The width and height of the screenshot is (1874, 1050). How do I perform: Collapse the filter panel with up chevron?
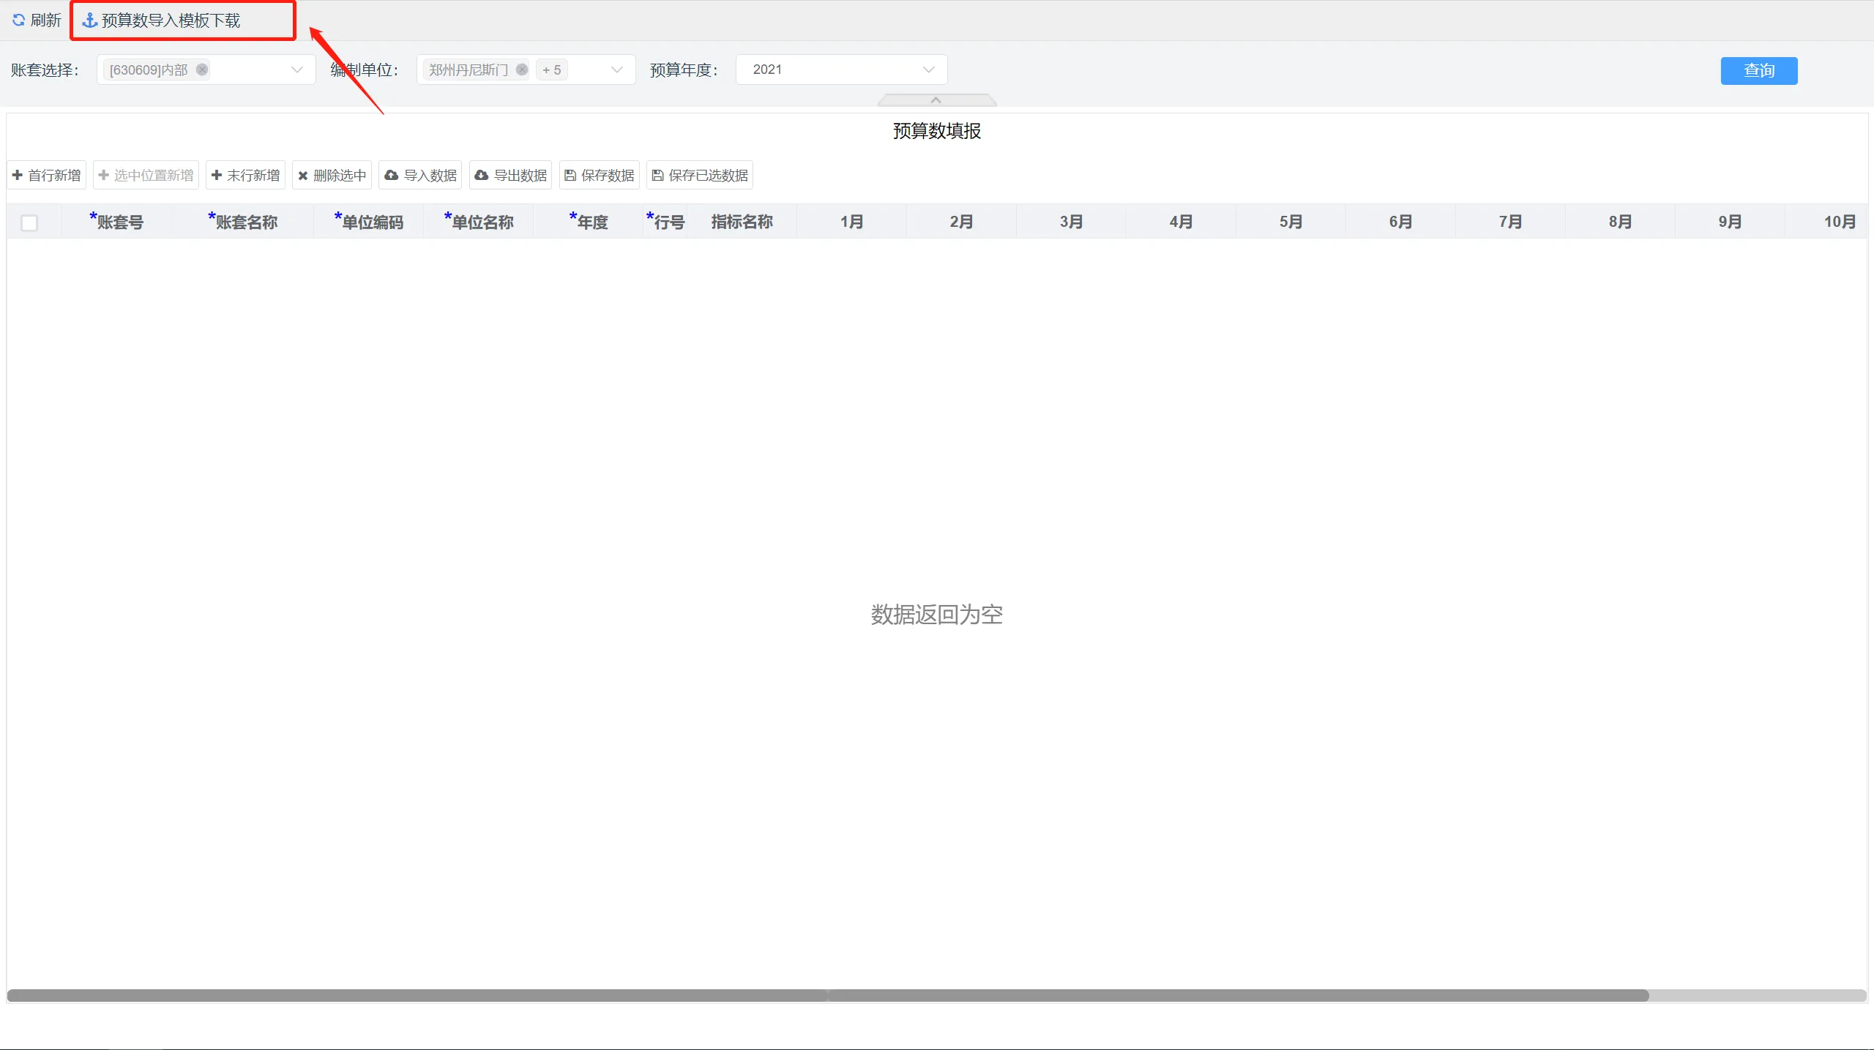(x=936, y=100)
